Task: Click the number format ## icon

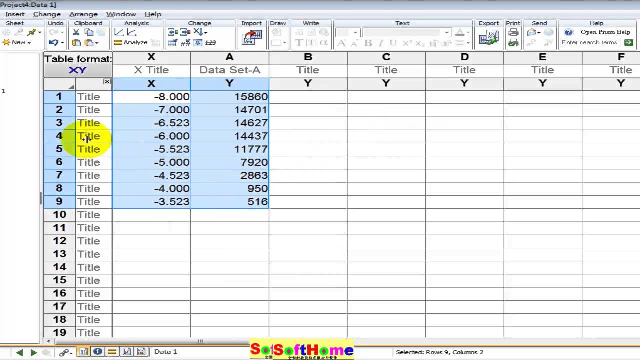Action: (185, 43)
